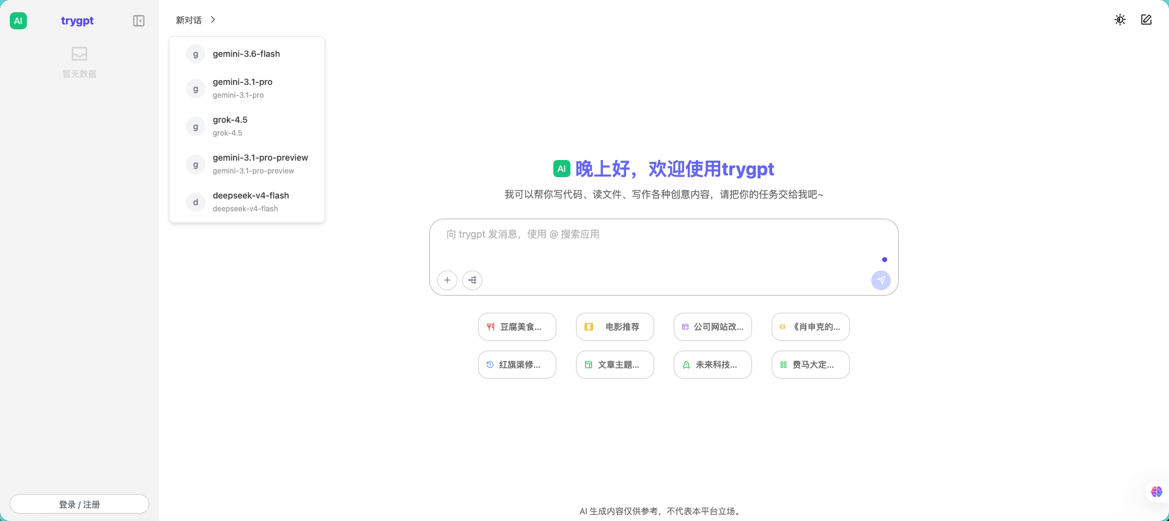Click the d avatar for deepseek-v4-flash
Viewport: 1169px width, 521px height.
coord(196,202)
